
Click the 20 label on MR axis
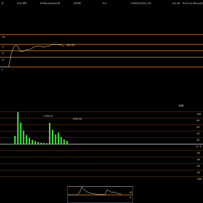198,140
